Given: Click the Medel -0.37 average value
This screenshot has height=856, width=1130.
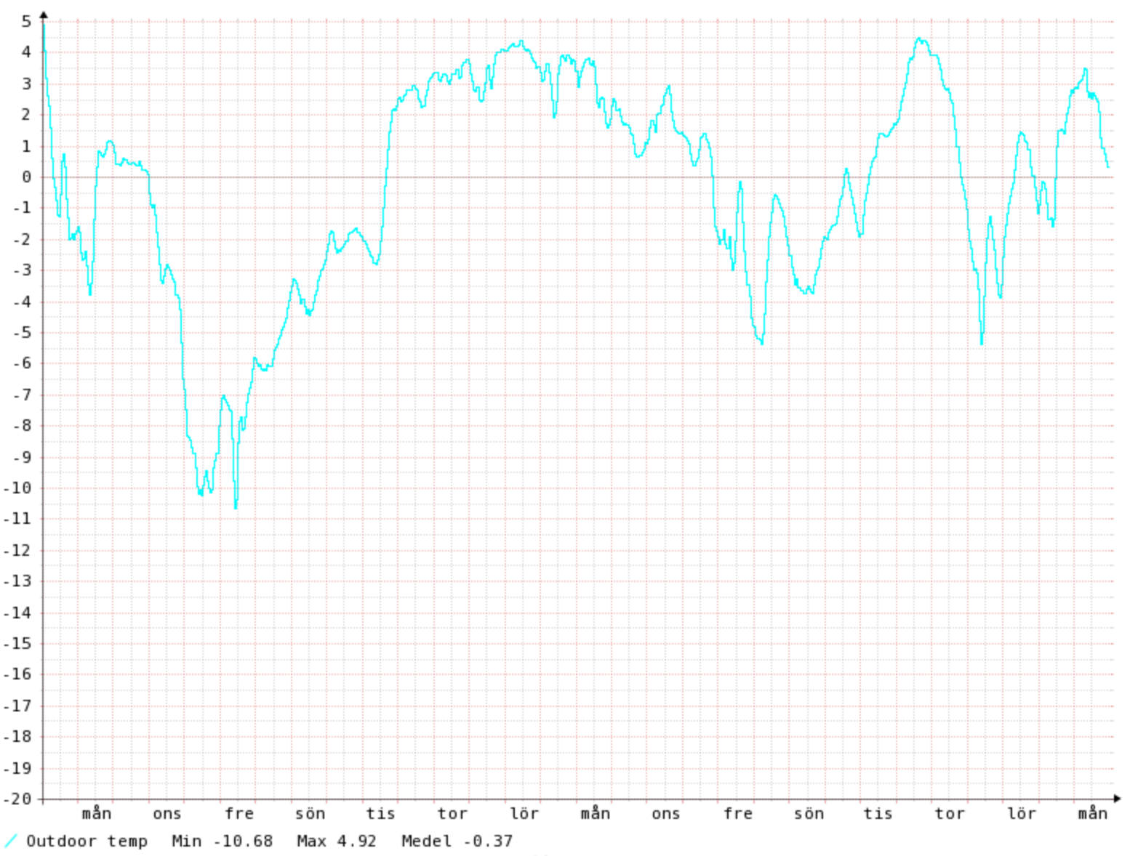Looking at the screenshot, I should tap(457, 841).
